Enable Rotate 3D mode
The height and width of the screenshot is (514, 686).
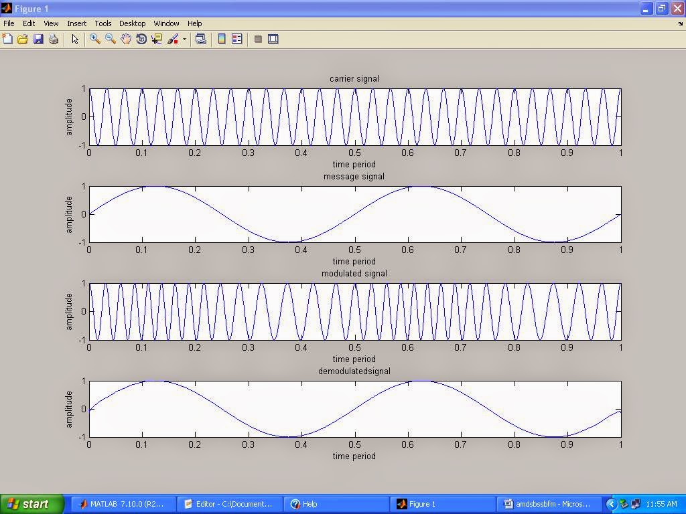click(141, 39)
